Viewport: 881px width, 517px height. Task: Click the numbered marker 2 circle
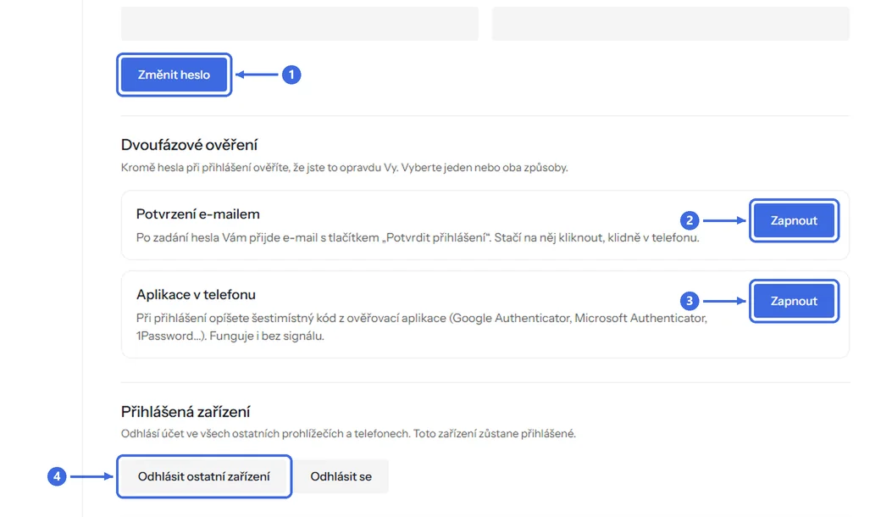[x=690, y=220]
